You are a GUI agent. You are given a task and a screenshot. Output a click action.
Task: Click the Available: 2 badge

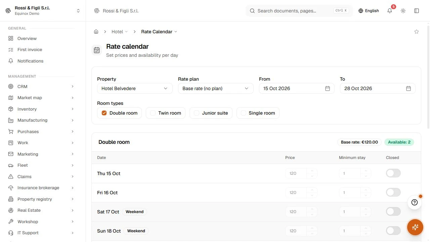pos(399,142)
